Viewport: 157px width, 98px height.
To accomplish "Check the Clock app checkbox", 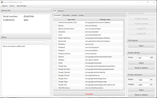I will point(56,35).
